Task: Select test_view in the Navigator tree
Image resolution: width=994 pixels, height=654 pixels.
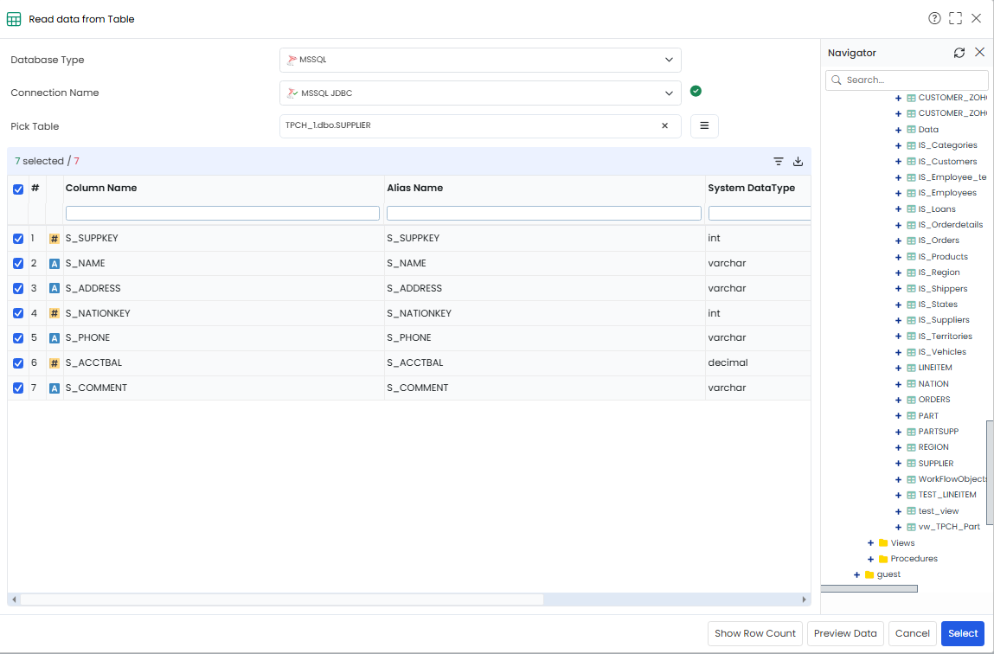Action: point(939,510)
